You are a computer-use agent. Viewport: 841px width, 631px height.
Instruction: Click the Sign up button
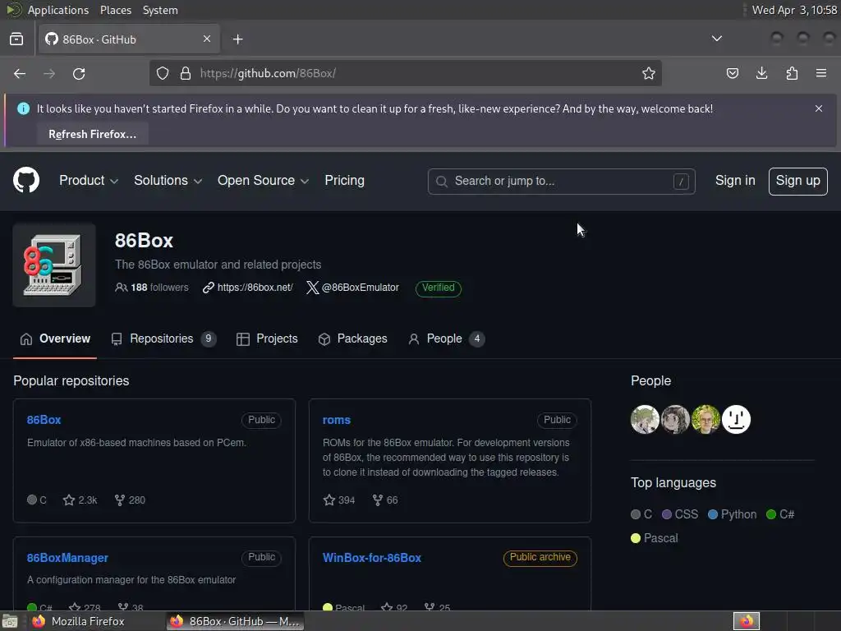(797, 182)
